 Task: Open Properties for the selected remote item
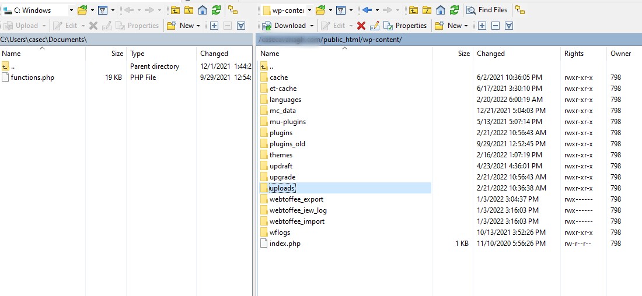click(405, 26)
